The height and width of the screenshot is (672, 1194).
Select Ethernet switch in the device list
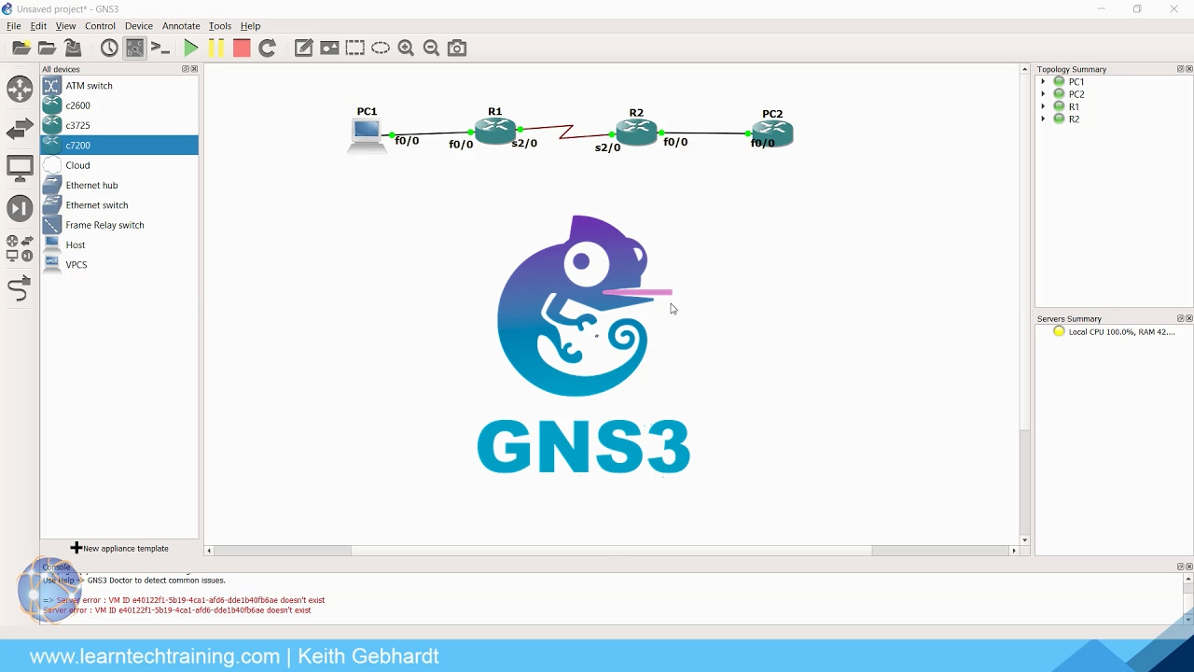click(119, 205)
